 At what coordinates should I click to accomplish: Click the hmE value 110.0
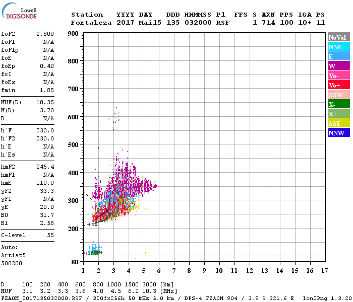coord(45,183)
